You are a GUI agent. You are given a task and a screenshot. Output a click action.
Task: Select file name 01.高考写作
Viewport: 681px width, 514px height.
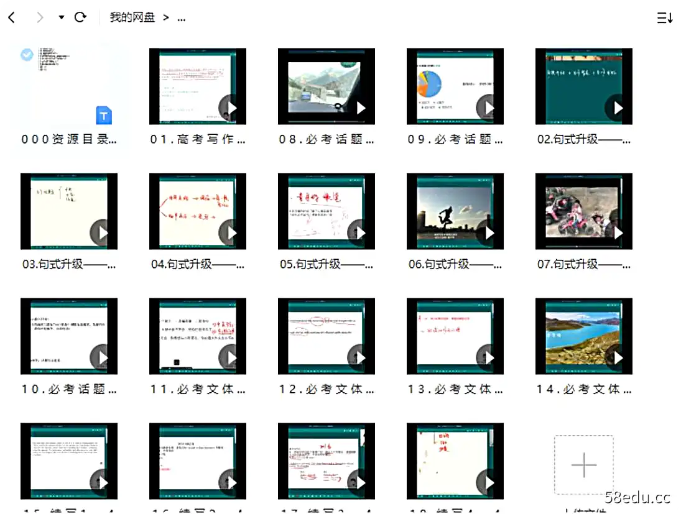(x=198, y=139)
